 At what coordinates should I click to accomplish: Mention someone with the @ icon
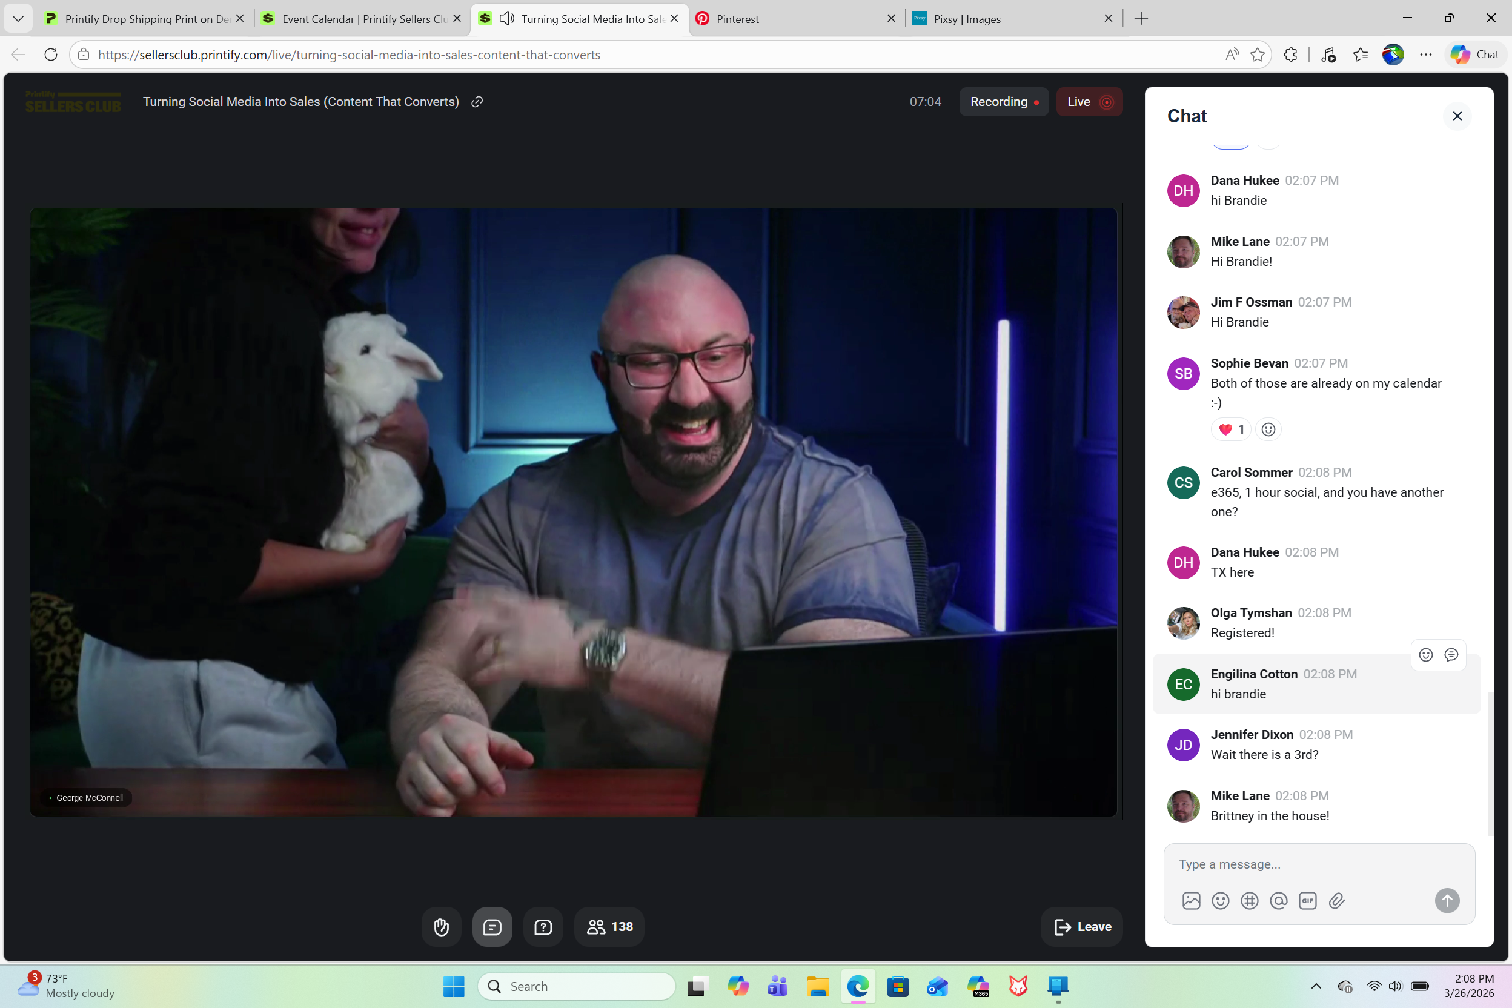1279,900
